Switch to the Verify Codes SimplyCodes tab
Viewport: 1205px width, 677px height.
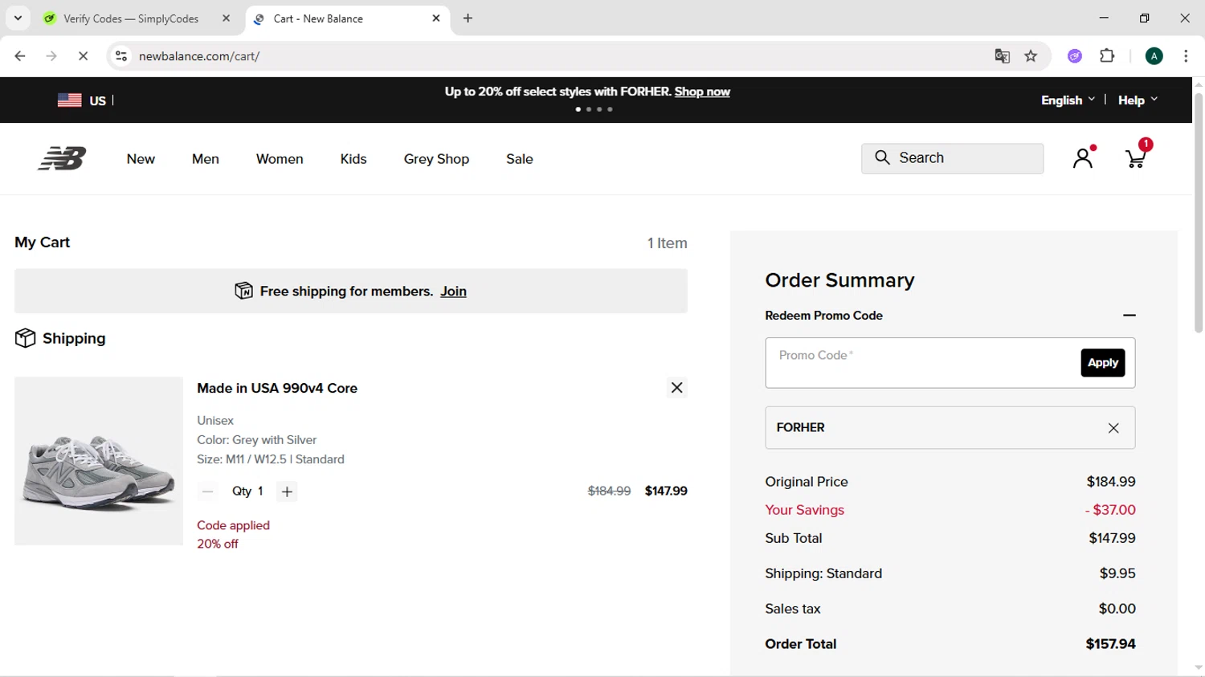(131, 18)
